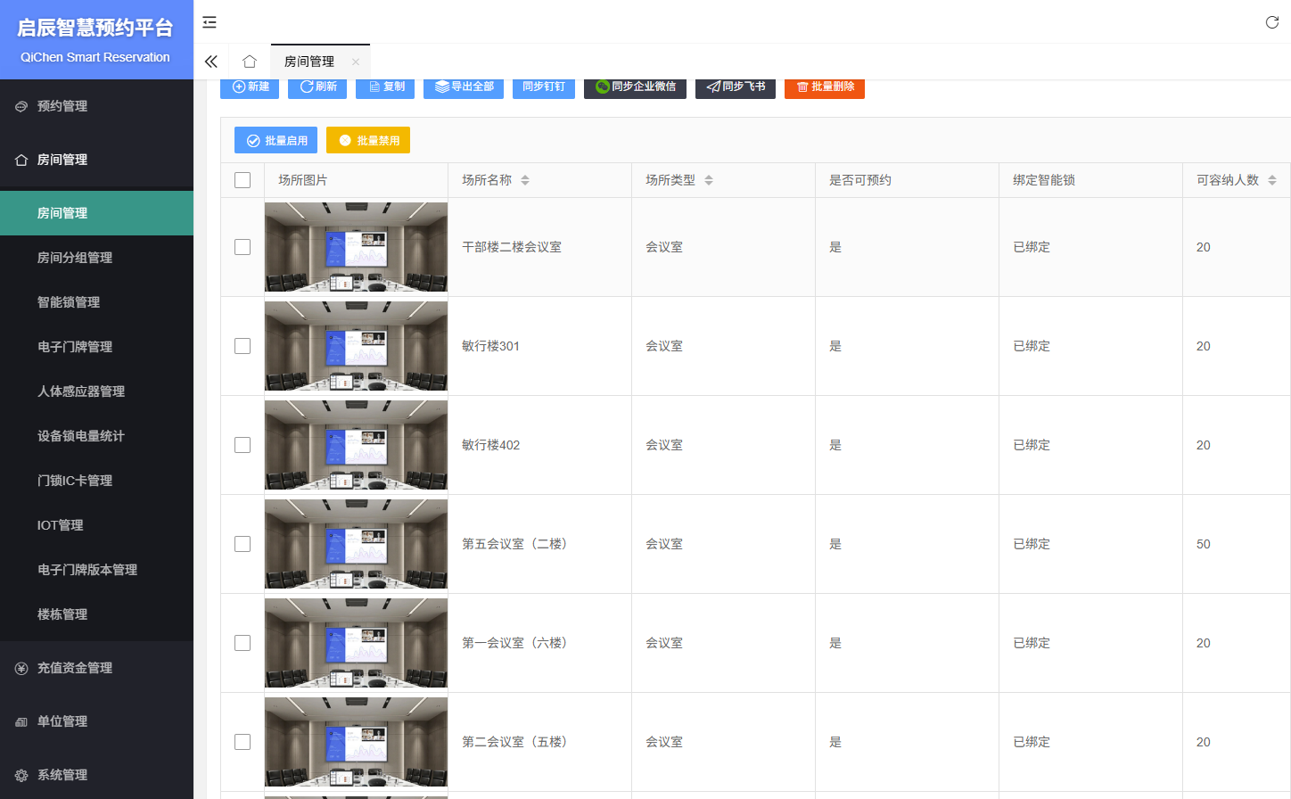The width and height of the screenshot is (1291, 799).
Task: Click the 同步企业微信 button
Action: (x=635, y=87)
